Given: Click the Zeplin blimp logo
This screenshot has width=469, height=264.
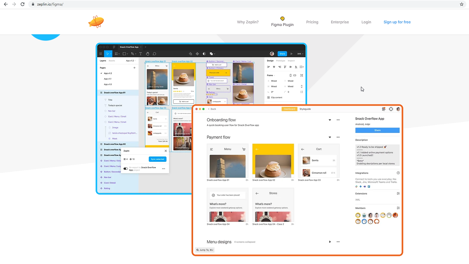Looking at the screenshot, I should pos(96,22).
